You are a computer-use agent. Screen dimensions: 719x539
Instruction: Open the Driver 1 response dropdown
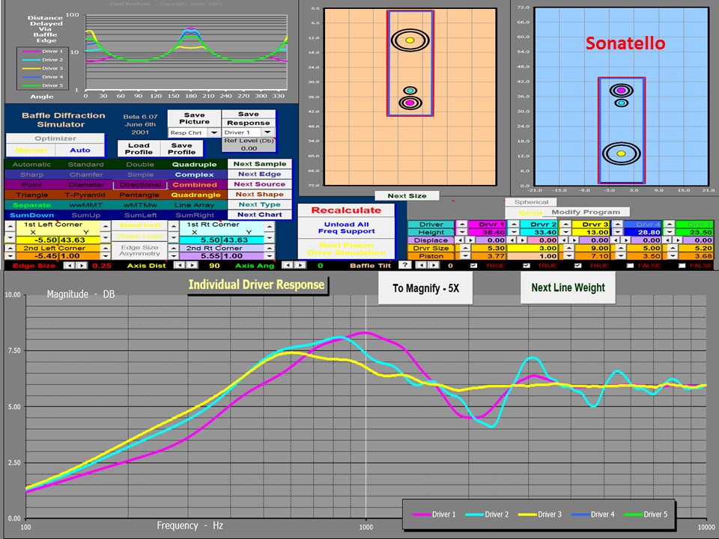pos(267,132)
